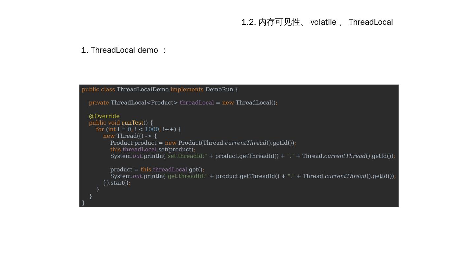475x267 pixels.
Task: Click the "get.threadId:" string literal
Action: (x=186, y=176)
